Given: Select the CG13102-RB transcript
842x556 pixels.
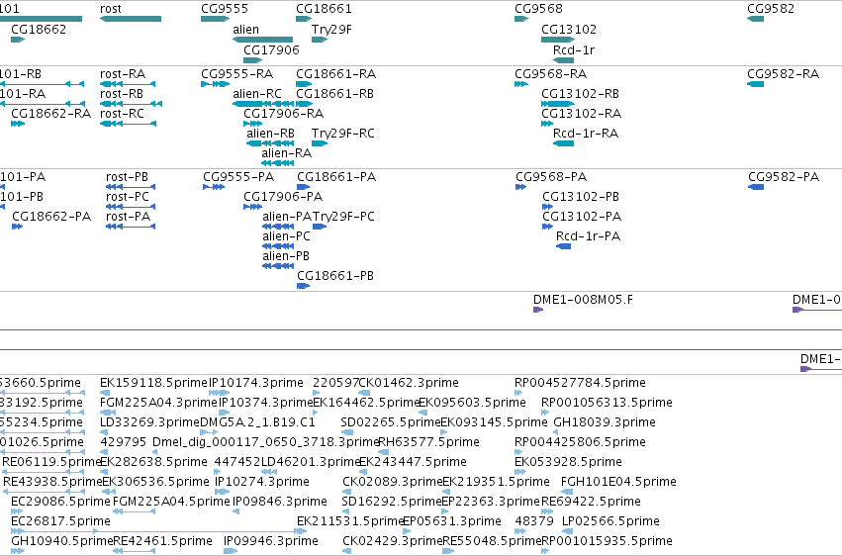Looking at the screenshot, I should 581,93.
